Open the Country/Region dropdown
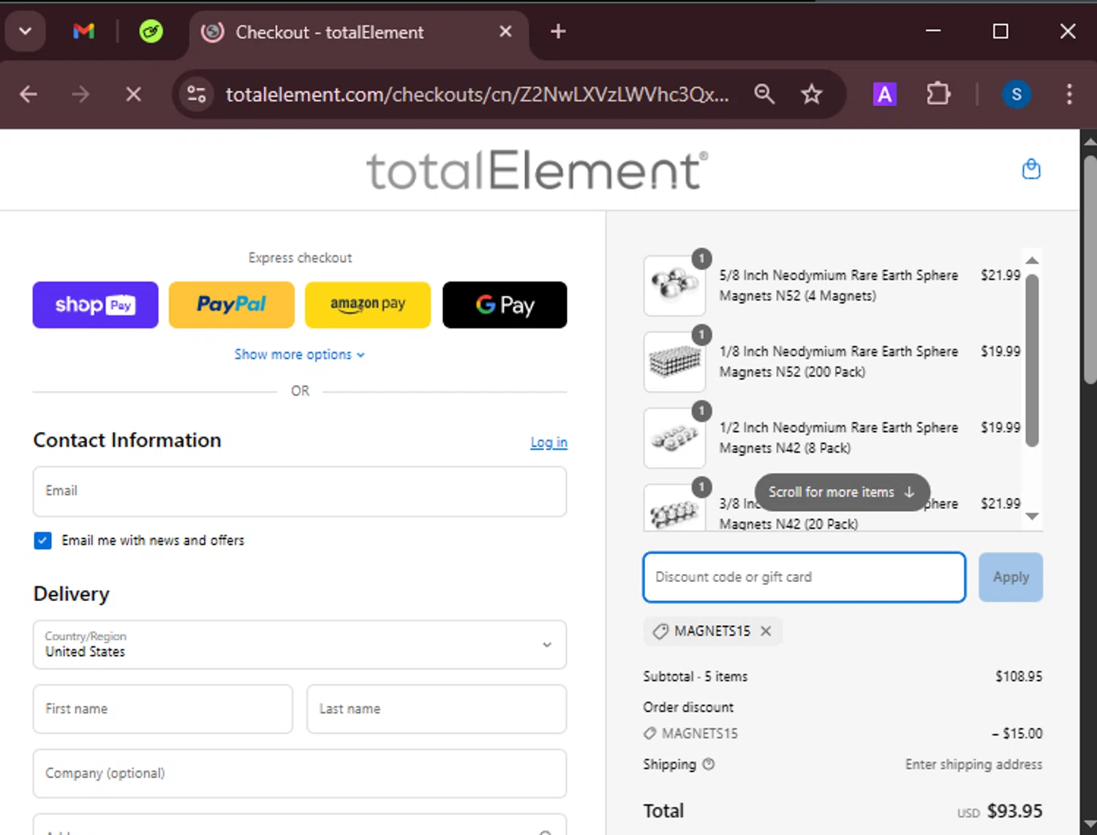This screenshot has width=1097, height=835. click(300, 644)
